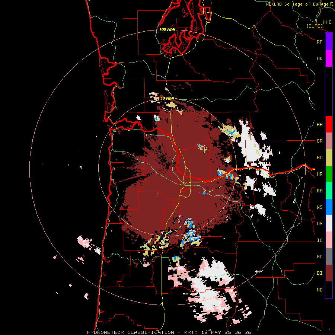Click the dark red BI legend swatch
The width and height of the screenshot is (335, 335).
(x=329, y=273)
